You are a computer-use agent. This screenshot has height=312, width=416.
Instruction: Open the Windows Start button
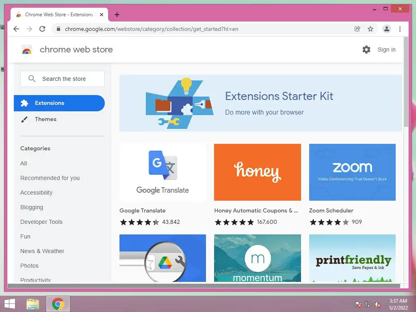[x=10, y=304]
